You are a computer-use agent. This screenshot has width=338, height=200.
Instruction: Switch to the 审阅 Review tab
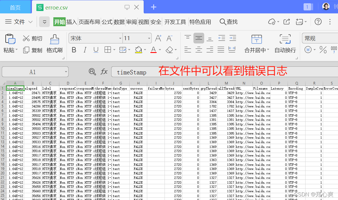click(131, 22)
